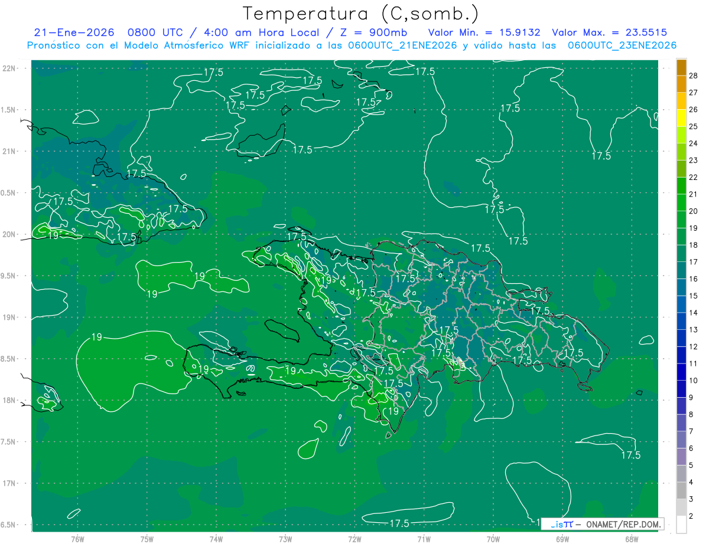The height and width of the screenshot is (547, 709).
Task: Pick the teal swatch between 17 and 18
Action: click(681, 254)
